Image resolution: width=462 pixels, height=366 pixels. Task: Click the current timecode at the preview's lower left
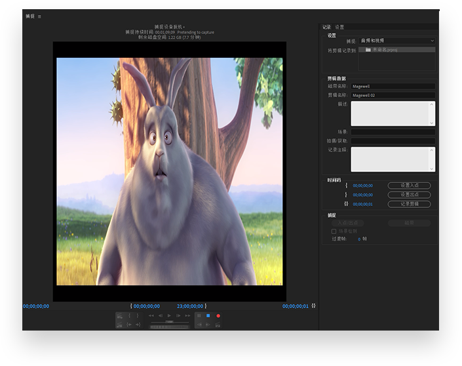click(x=36, y=306)
